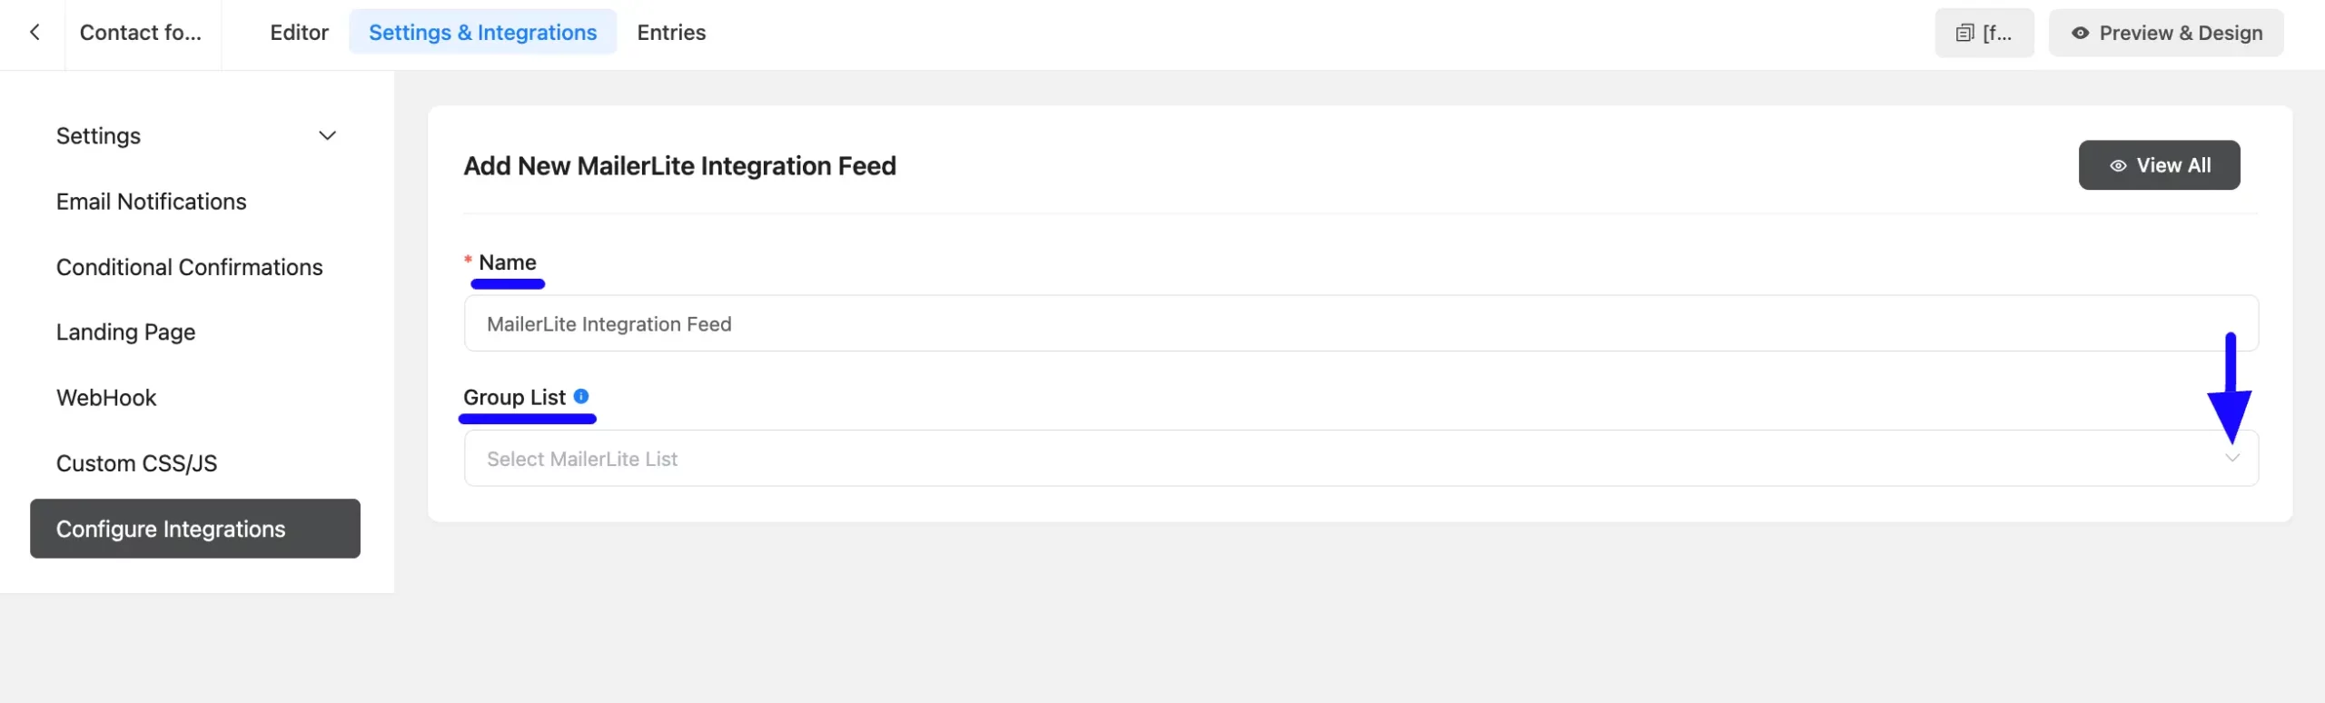Image resolution: width=2325 pixels, height=703 pixels.
Task: Click the eye icon in View All
Action: tap(2118, 165)
